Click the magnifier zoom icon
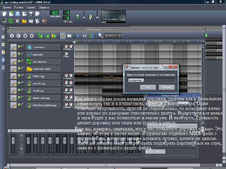This screenshot has width=226, height=169. click(100, 35)
